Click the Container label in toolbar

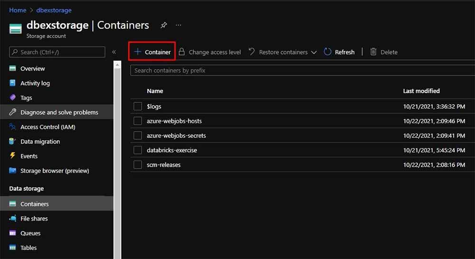click(x=158, y=52)
